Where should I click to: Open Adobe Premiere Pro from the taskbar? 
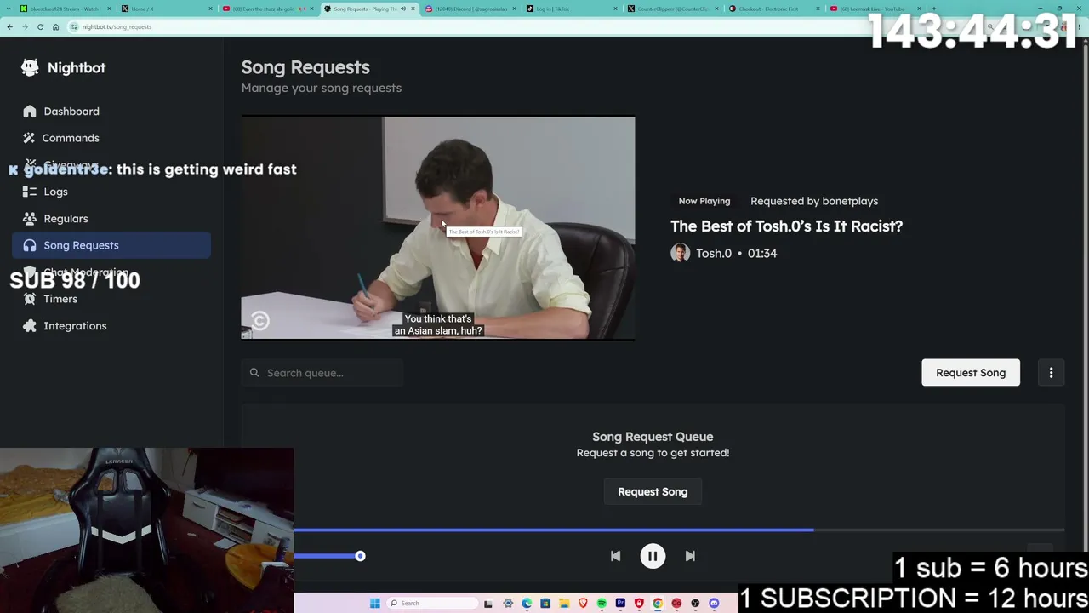620,604
